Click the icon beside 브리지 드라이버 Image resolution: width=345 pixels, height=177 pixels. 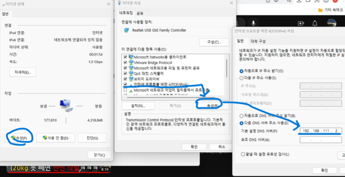[x=131, y=79]
